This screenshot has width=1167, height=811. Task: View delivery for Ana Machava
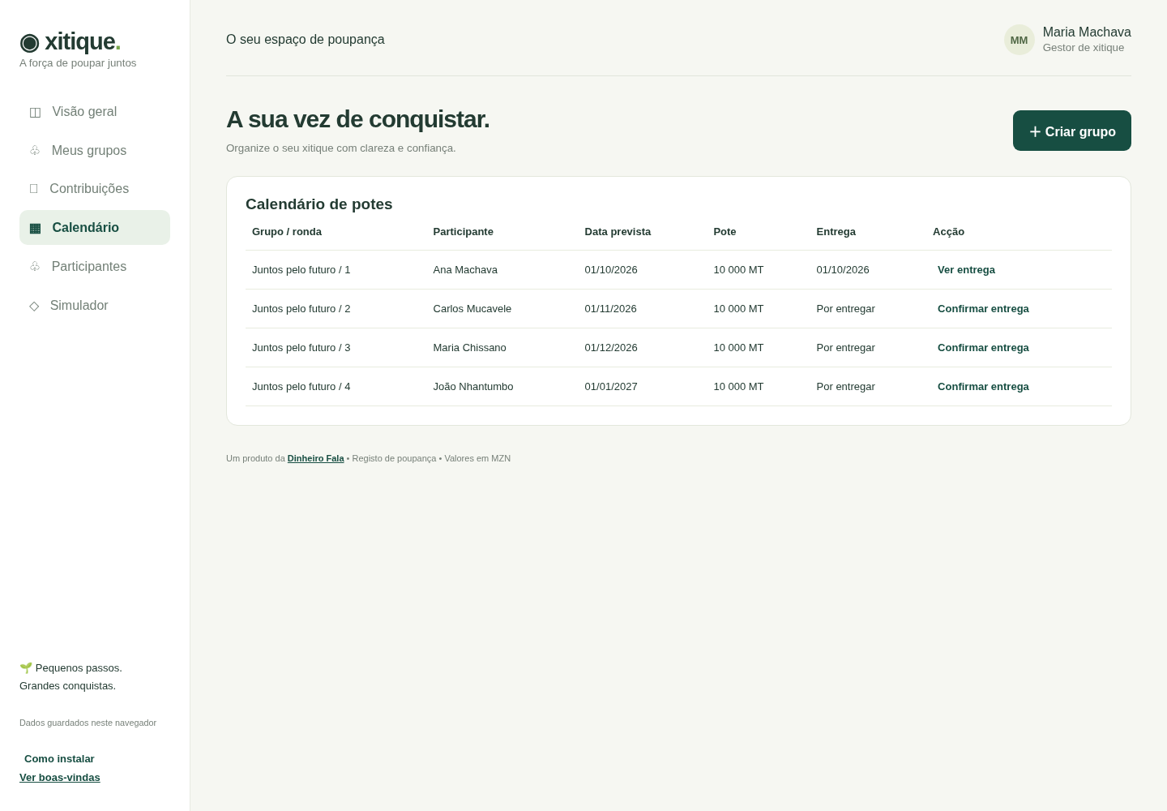966,270
